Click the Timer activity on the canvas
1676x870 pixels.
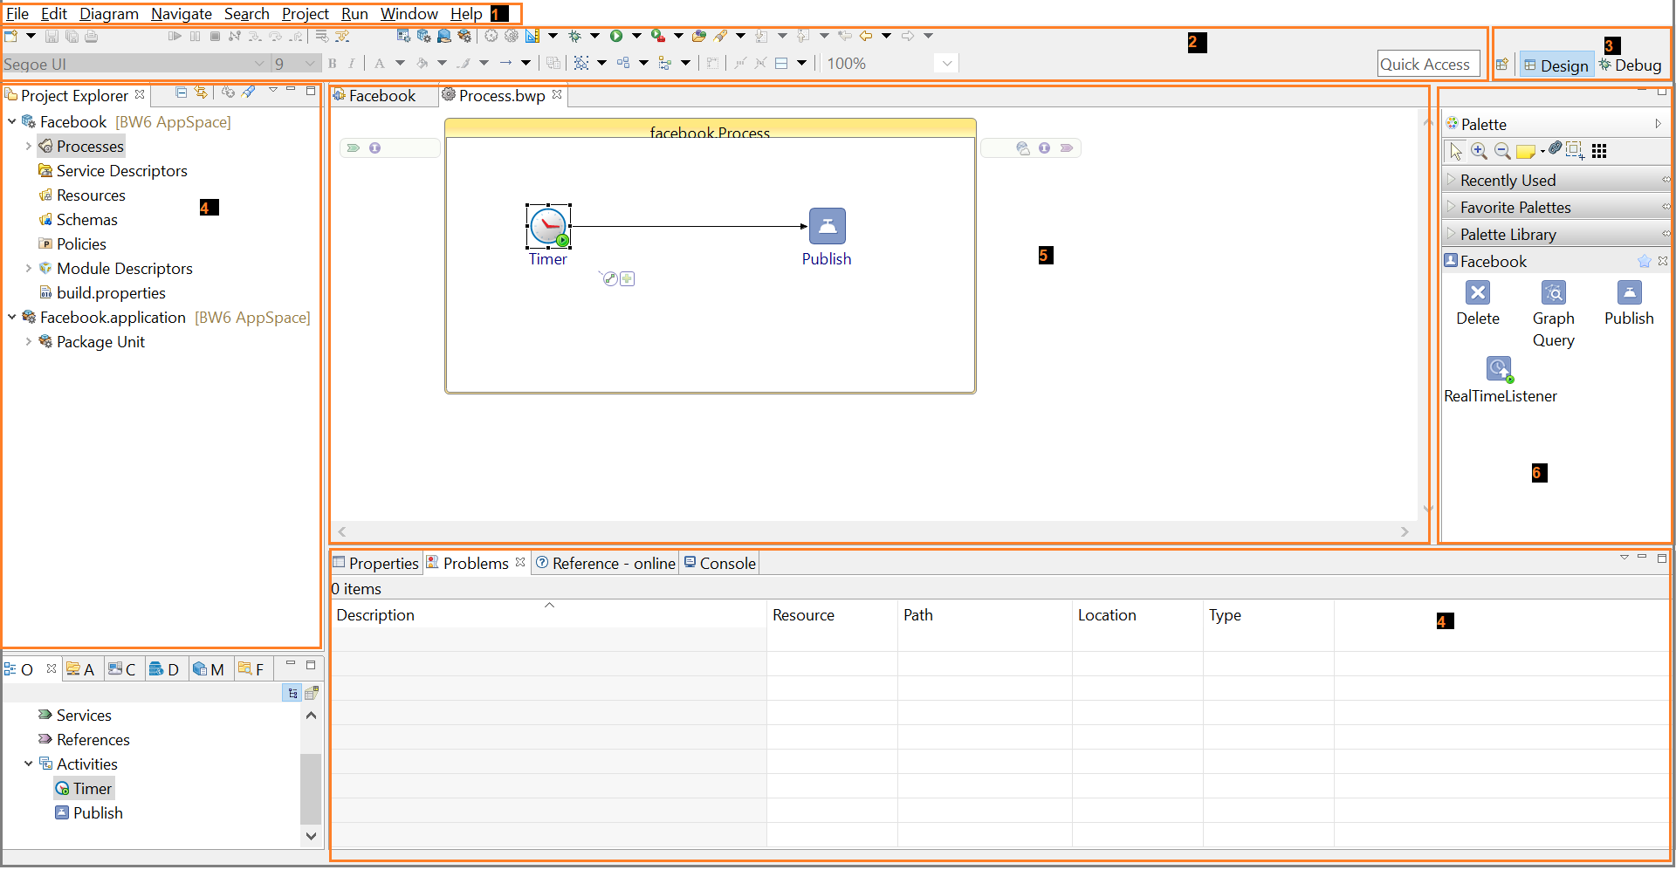point(548,227)
